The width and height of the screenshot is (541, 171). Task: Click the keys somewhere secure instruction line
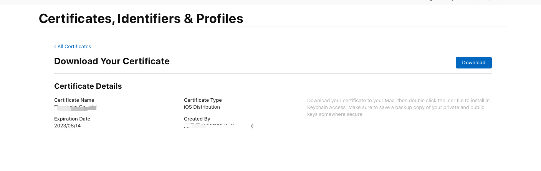[x=335, y=114]
